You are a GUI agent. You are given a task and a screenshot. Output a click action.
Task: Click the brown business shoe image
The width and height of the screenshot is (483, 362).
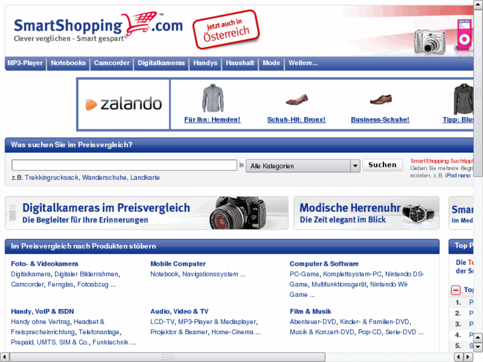(x=381, y=99)
